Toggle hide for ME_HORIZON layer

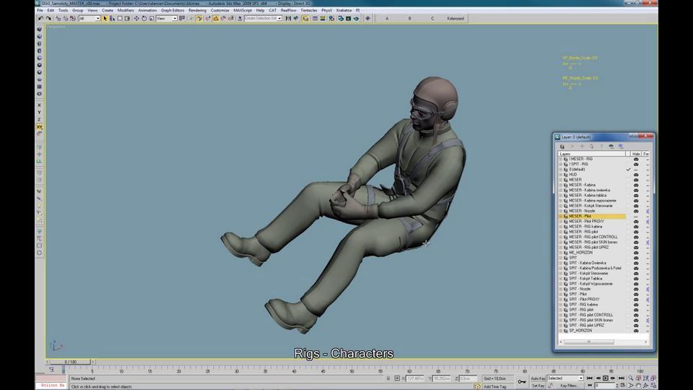pyautogui.click(x=636, y=253)
